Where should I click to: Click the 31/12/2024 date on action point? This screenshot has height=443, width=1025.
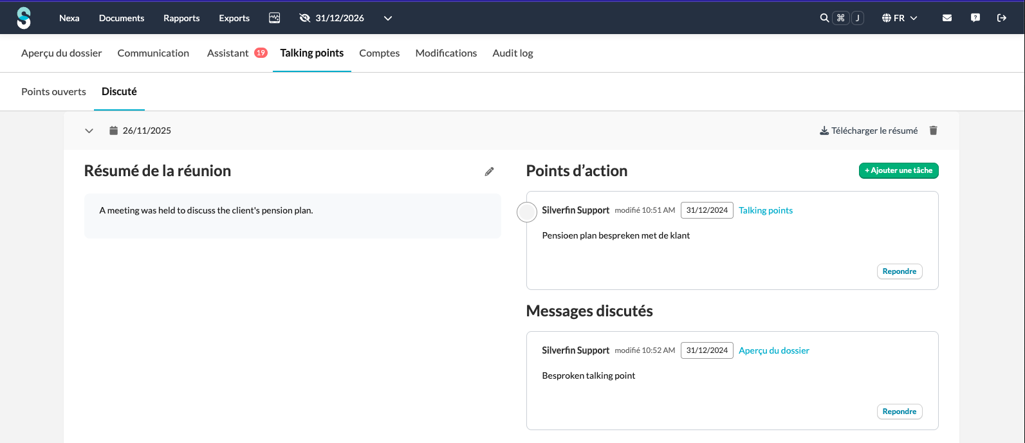(x=707, y=210)
